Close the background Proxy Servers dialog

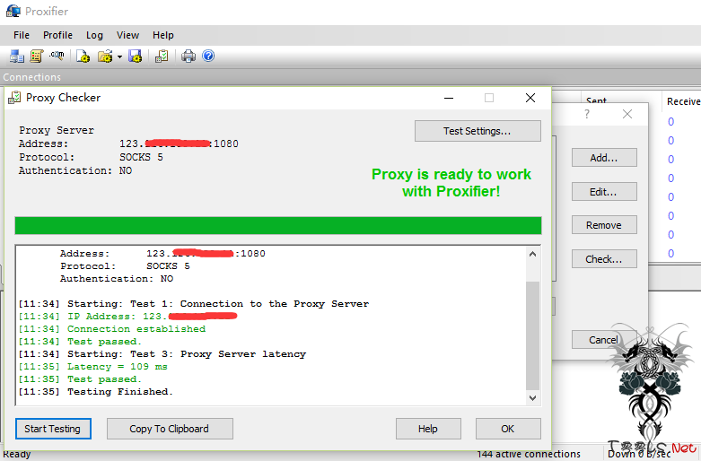tap(627, 114)
